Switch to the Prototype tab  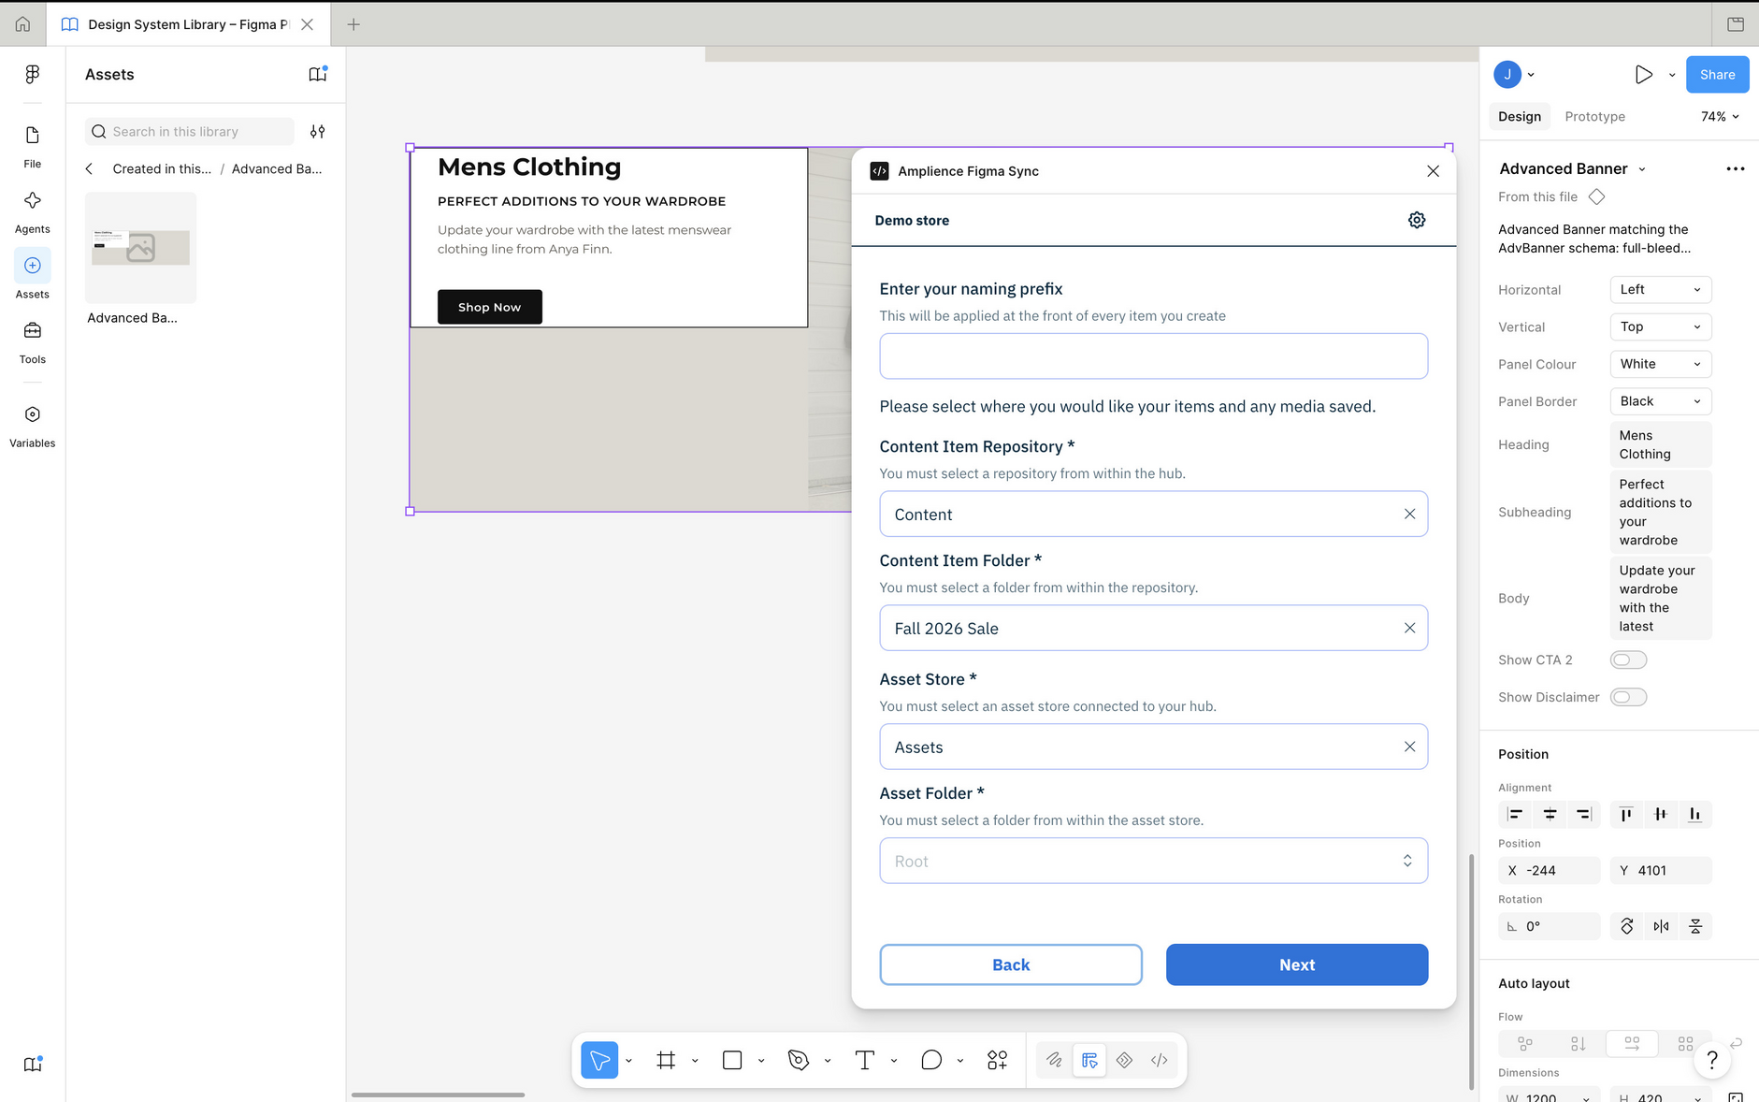click(x=1594, y=117)
